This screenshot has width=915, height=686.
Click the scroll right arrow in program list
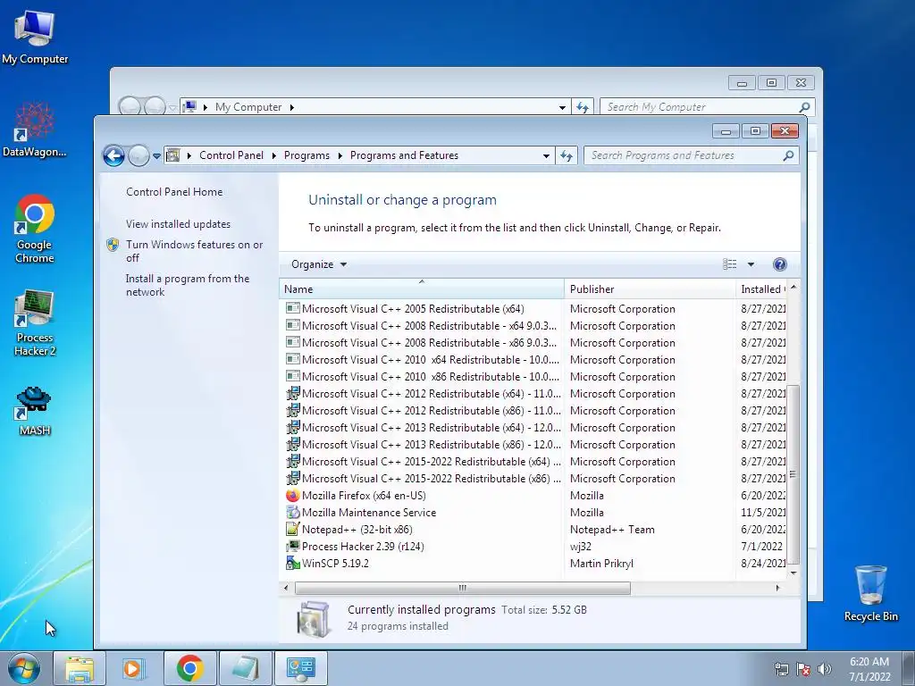777,588
